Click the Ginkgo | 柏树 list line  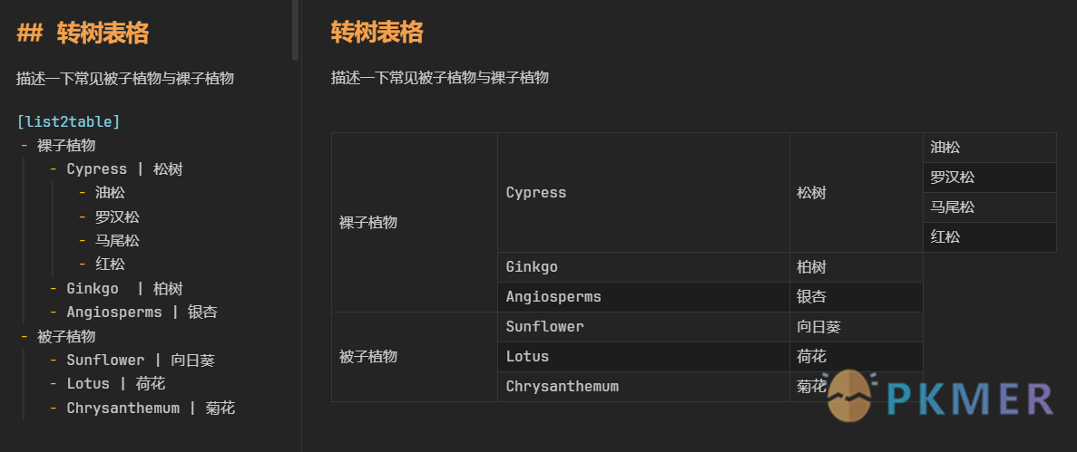124,289
